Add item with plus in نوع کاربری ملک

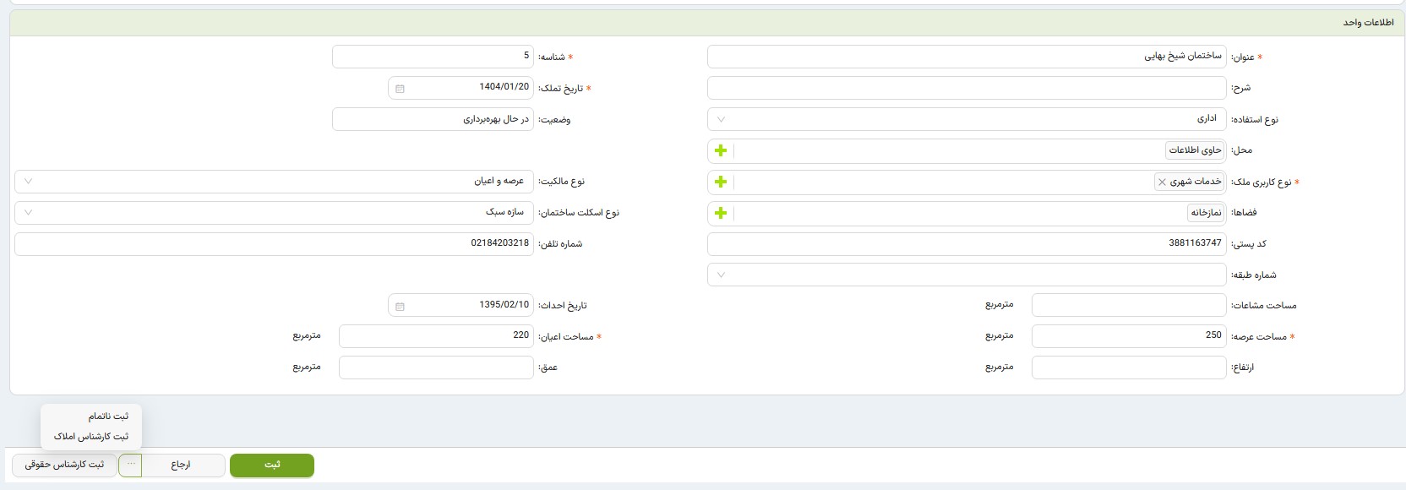click(721, 182)
